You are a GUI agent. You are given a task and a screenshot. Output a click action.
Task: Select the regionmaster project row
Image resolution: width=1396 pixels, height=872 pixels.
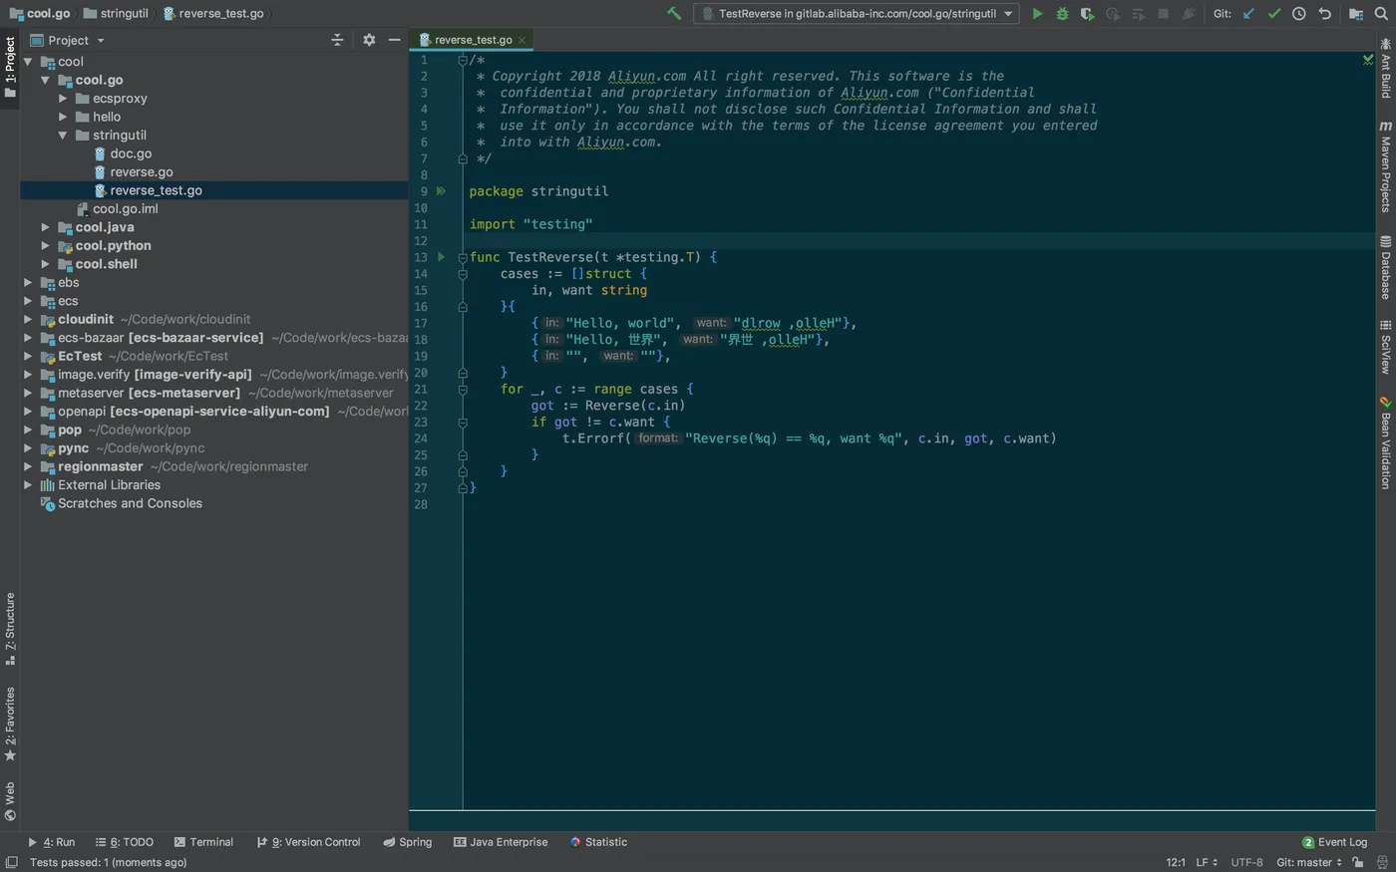click(213, 466)
